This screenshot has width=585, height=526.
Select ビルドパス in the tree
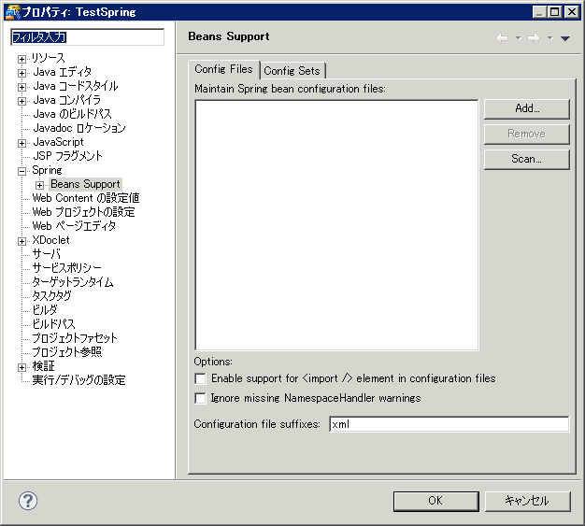pos(53,324)
